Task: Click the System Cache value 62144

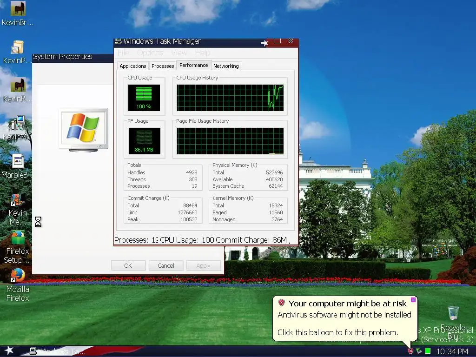Action: (276, 186)
